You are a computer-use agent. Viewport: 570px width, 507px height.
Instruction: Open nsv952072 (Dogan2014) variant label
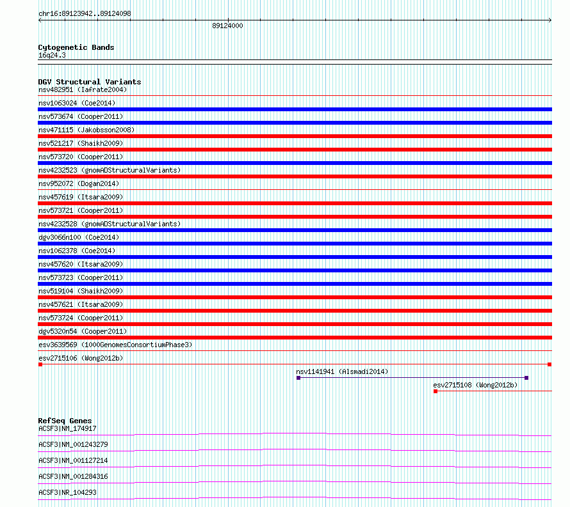pos(79,183)
